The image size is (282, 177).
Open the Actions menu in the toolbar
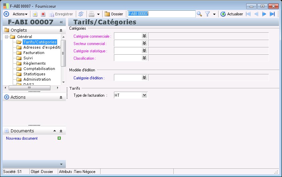click(20, 14)
